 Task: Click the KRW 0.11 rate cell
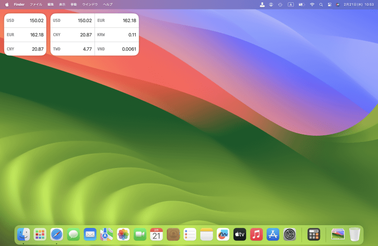coord(117,35)
